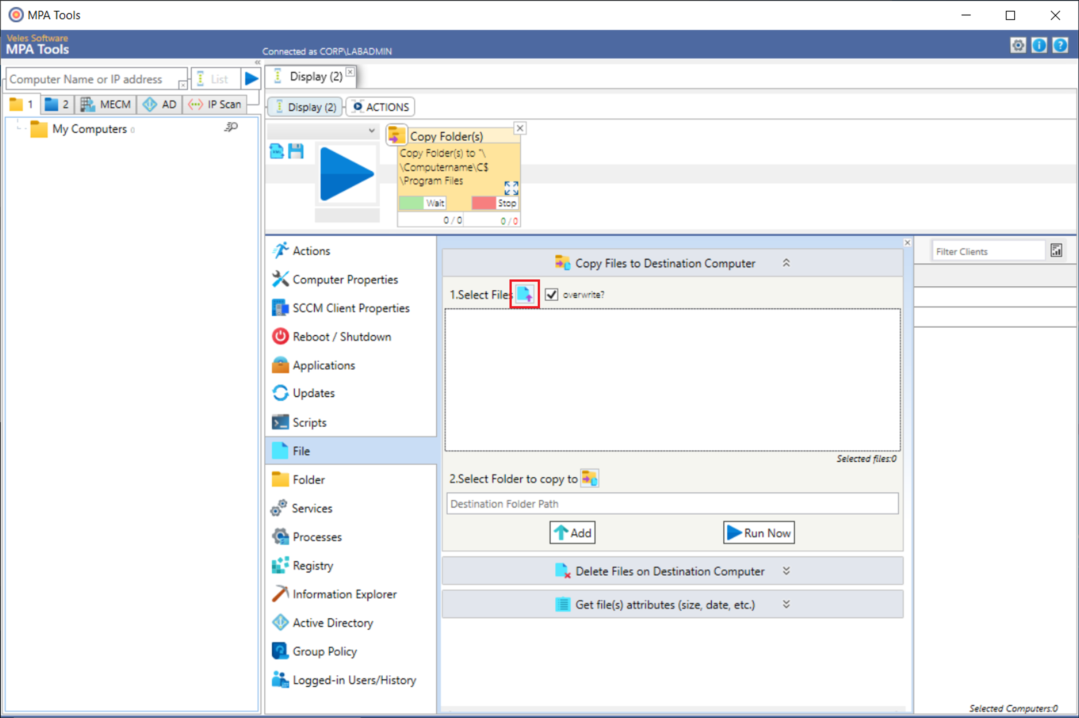Click the select files browse icon
Image resolution: width=1079 pixels, height=718 pixels.
pos(525,294)
